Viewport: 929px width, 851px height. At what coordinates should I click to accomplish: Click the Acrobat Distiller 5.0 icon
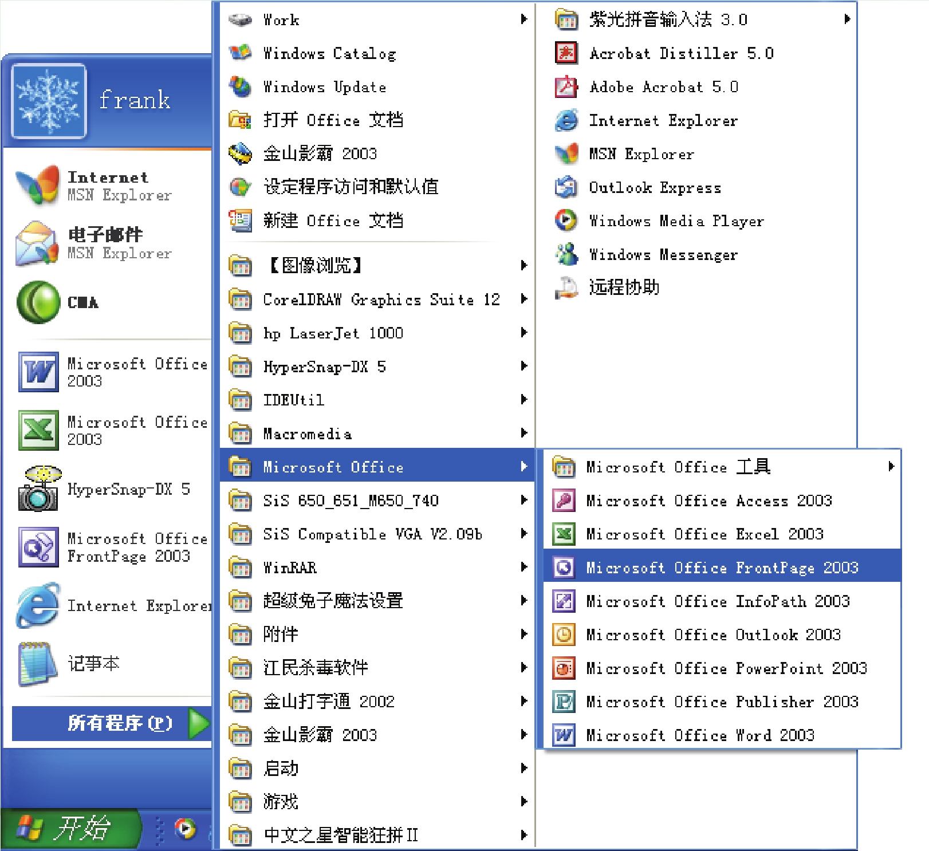pyautogui.click(x=566, y=53)
